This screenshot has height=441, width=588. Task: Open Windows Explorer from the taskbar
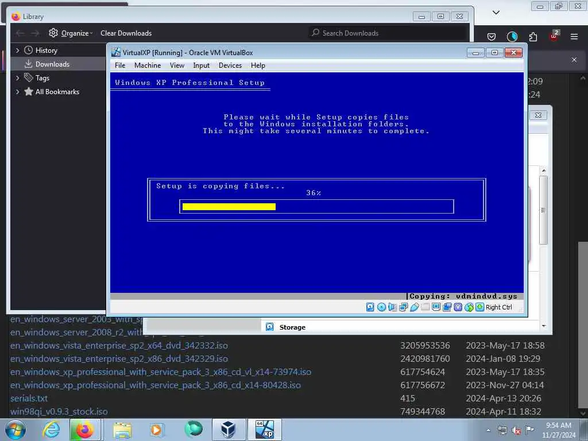[122, 430]
